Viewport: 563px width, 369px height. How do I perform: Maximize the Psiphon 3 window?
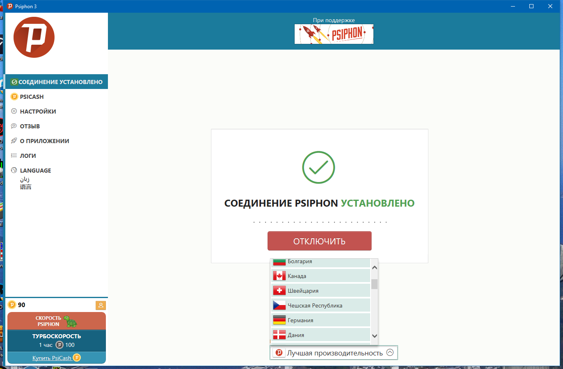pos(531,6)
